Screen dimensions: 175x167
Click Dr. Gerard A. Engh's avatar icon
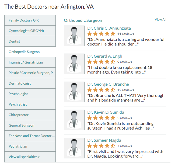(74, 64)
